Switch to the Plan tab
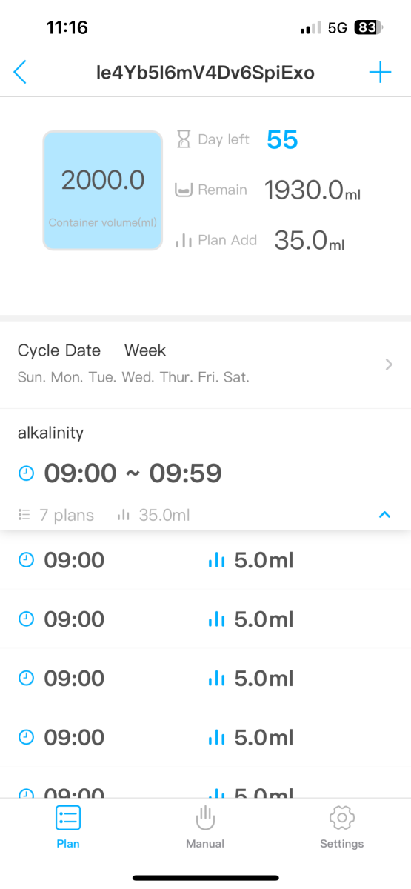Screen dimensions: 411x889 point(68,828)
